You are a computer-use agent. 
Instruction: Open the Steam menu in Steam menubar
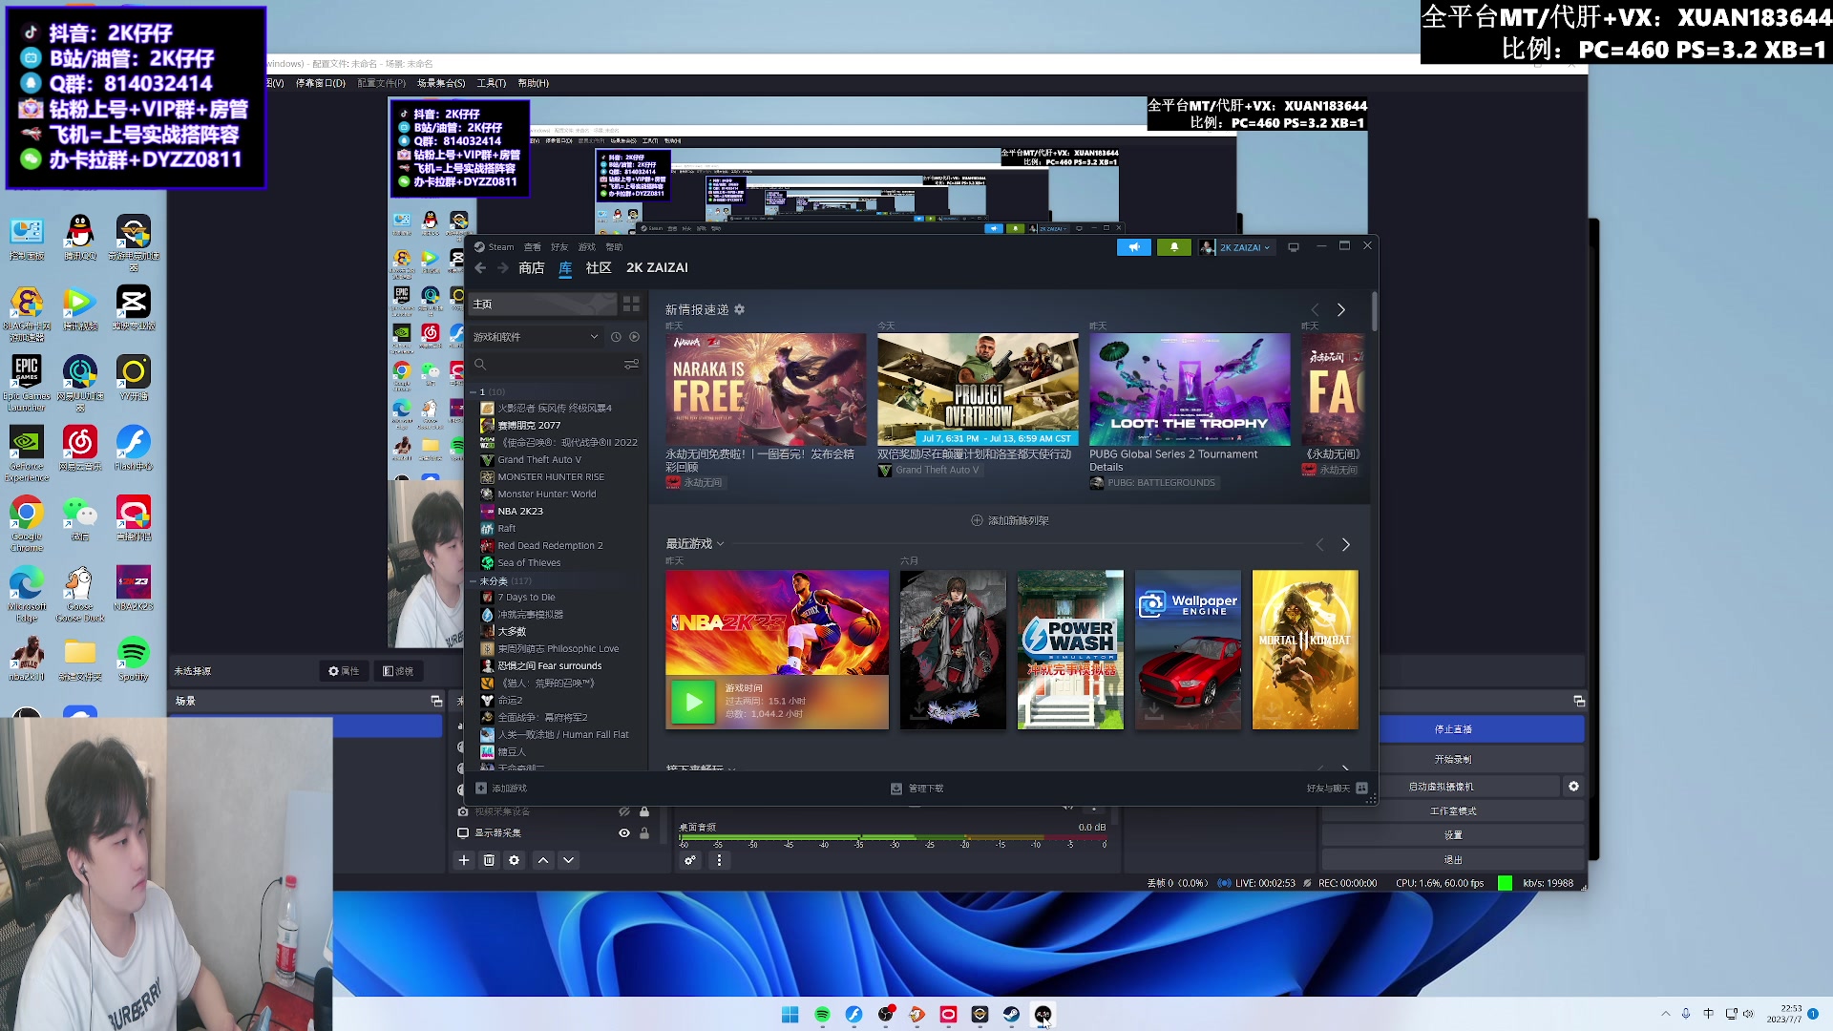pos(495,247)
